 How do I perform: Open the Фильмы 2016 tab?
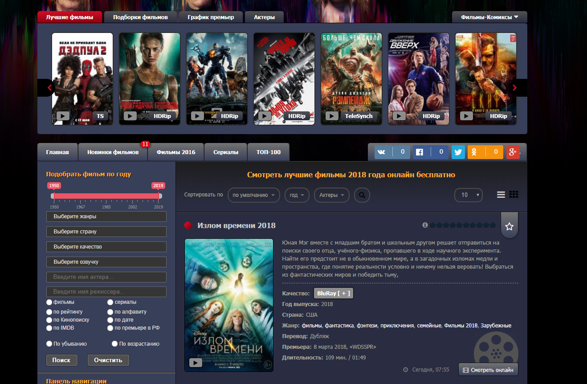pyautogui.click(x=176, y=152)
